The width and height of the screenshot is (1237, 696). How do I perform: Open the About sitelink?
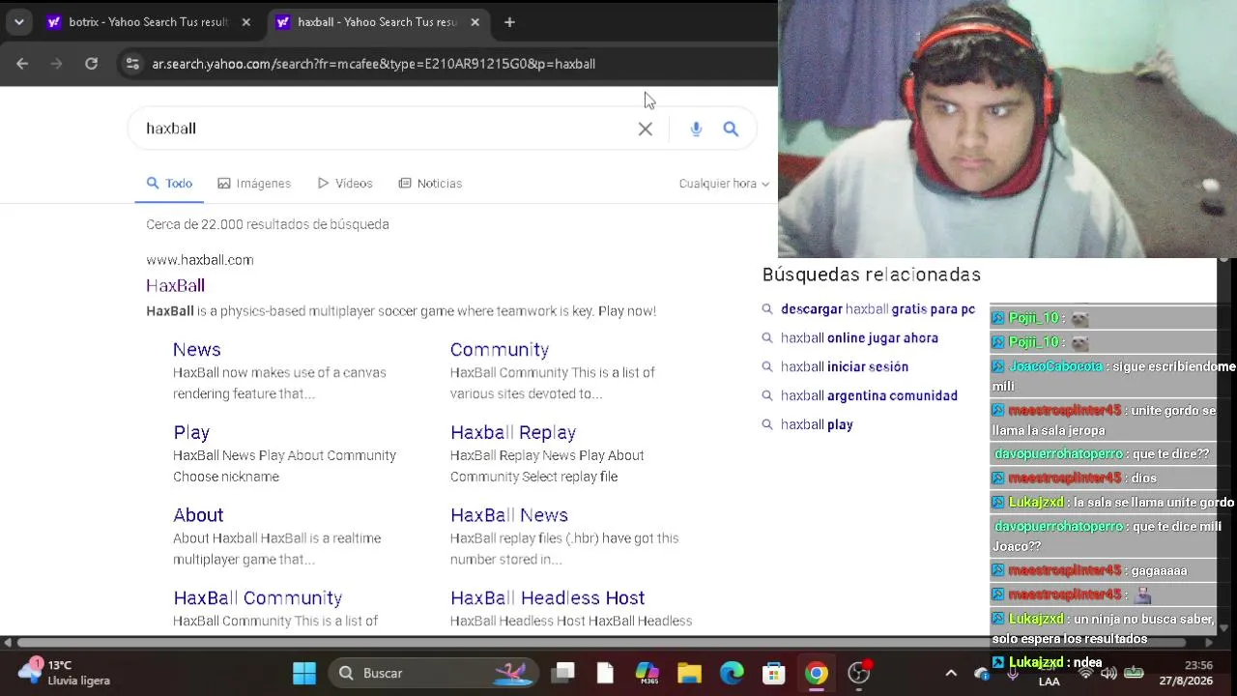tap(198, 515)
